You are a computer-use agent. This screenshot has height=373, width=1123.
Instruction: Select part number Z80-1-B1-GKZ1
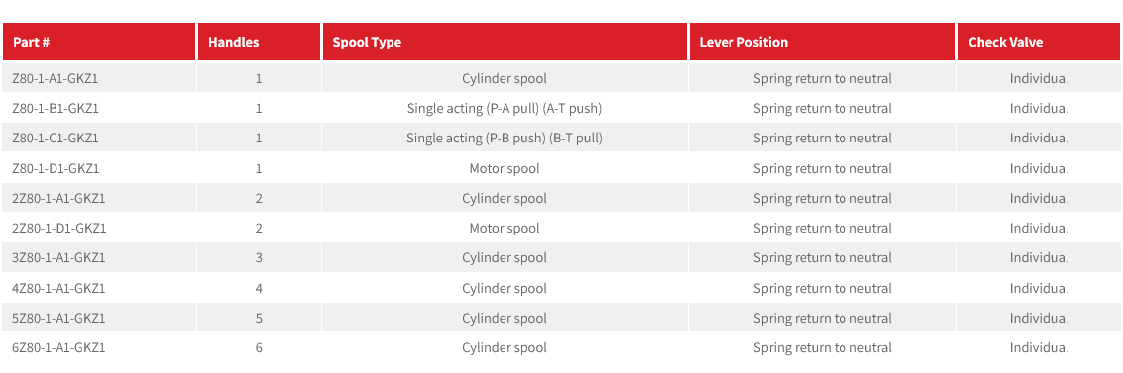point(56,109)
